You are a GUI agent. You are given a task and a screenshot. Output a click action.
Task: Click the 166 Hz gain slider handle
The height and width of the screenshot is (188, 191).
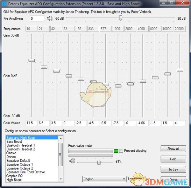click(x=81, y=79)
